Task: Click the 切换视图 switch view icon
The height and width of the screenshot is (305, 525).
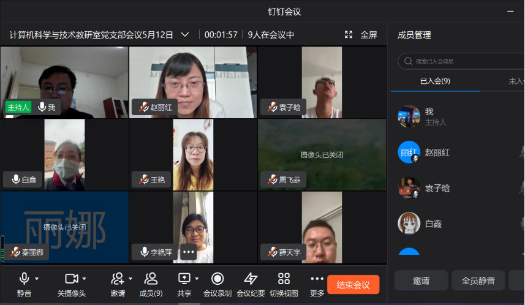Action: (x=284, y=279)
